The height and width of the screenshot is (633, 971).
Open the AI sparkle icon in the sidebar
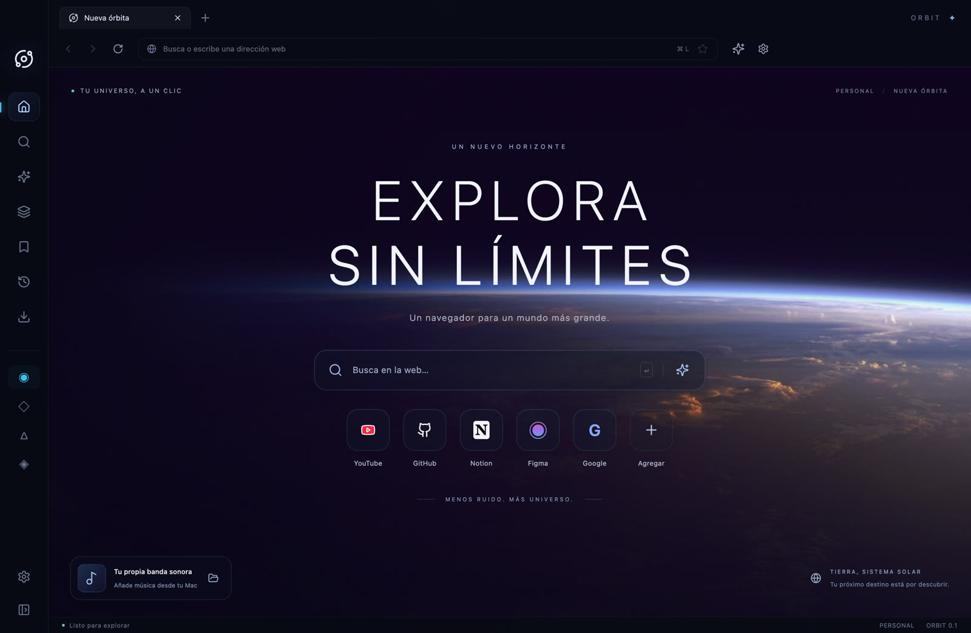[x=24, y=176]
